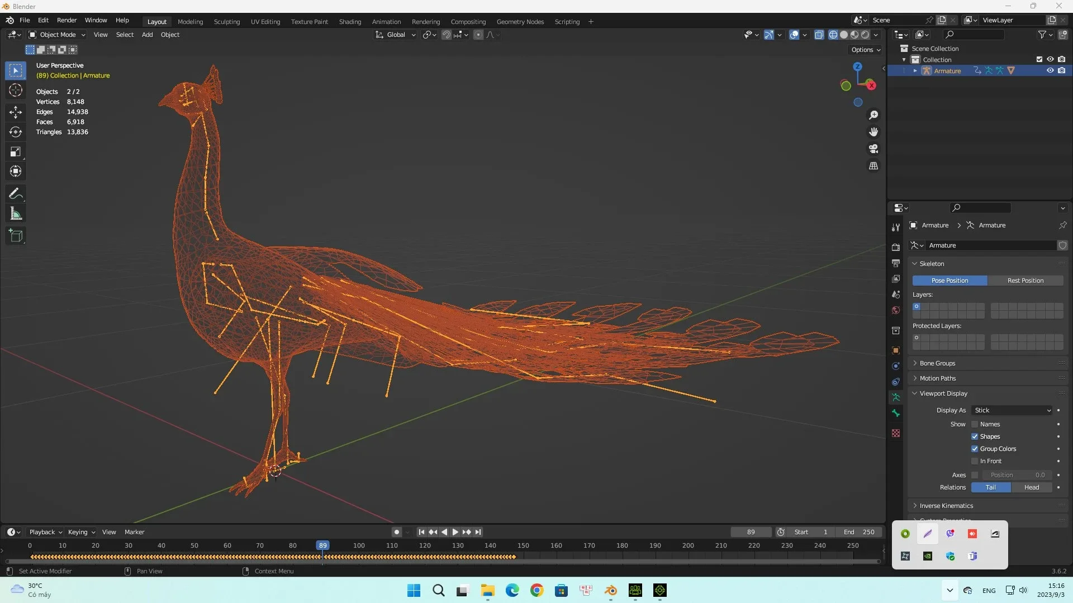Viewport: 1073px width, 603px height.
Task: Enable the Axes checkbox
Action: pos(975,475)
